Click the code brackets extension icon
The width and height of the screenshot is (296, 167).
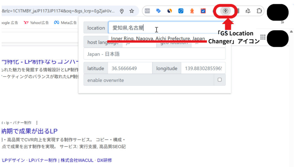pyautogui.click(x=147, y=11)
